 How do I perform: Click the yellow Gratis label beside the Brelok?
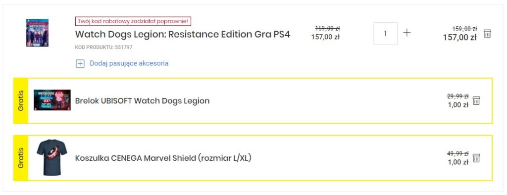(21, 101)
